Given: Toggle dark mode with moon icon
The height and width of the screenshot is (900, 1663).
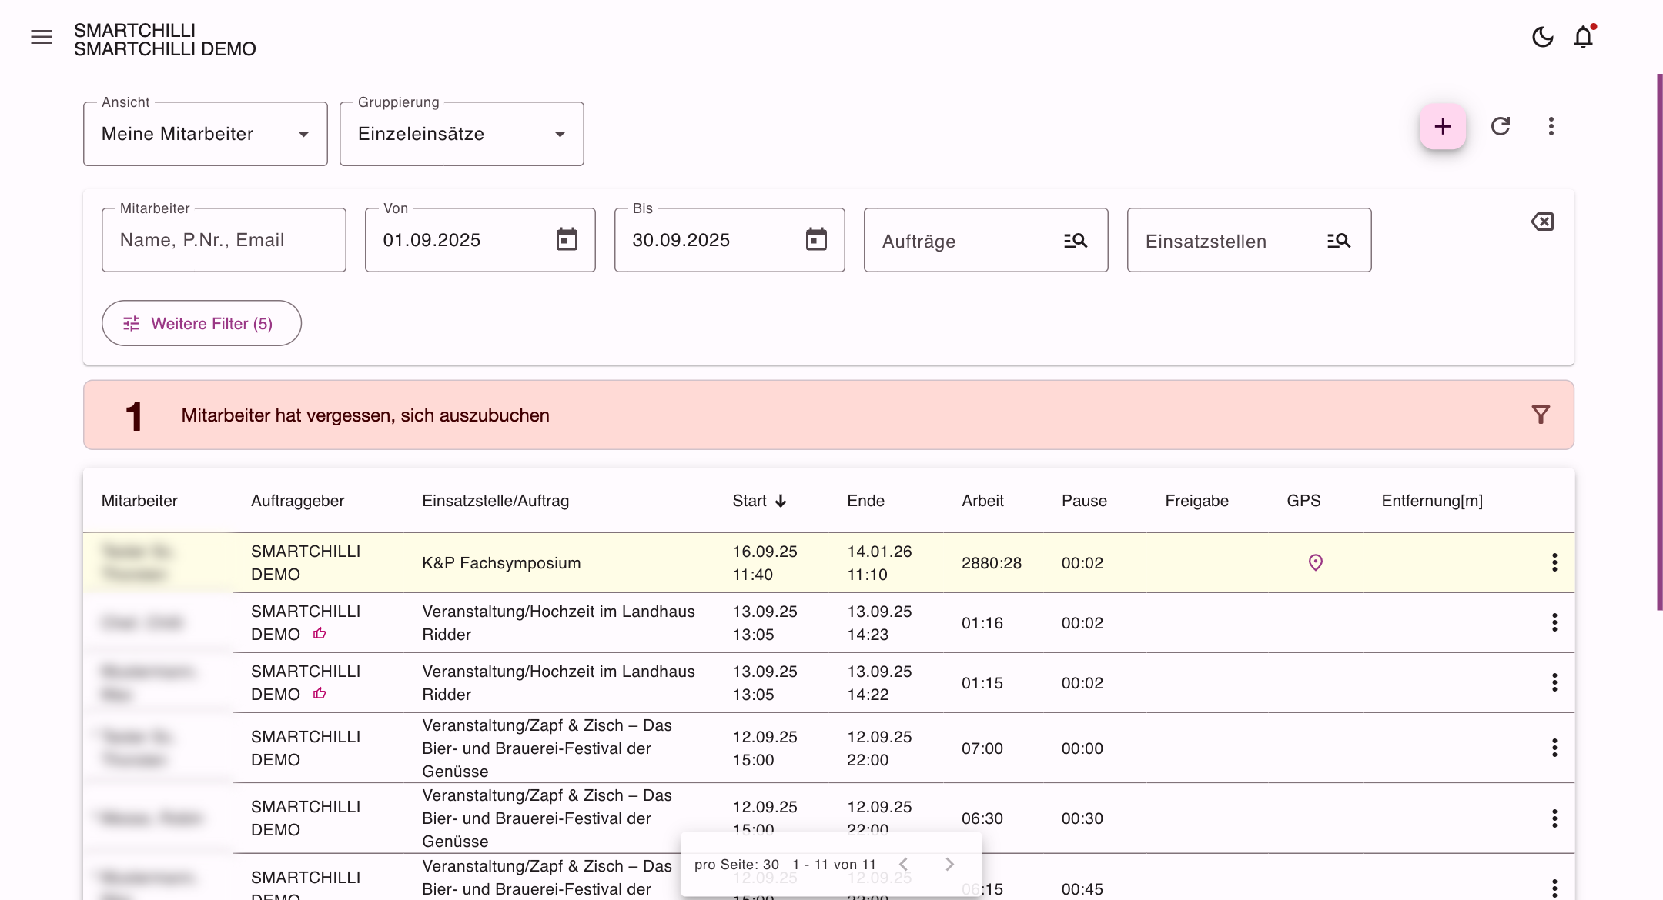Looking at the screenshot, I should tap(1542, 37).
